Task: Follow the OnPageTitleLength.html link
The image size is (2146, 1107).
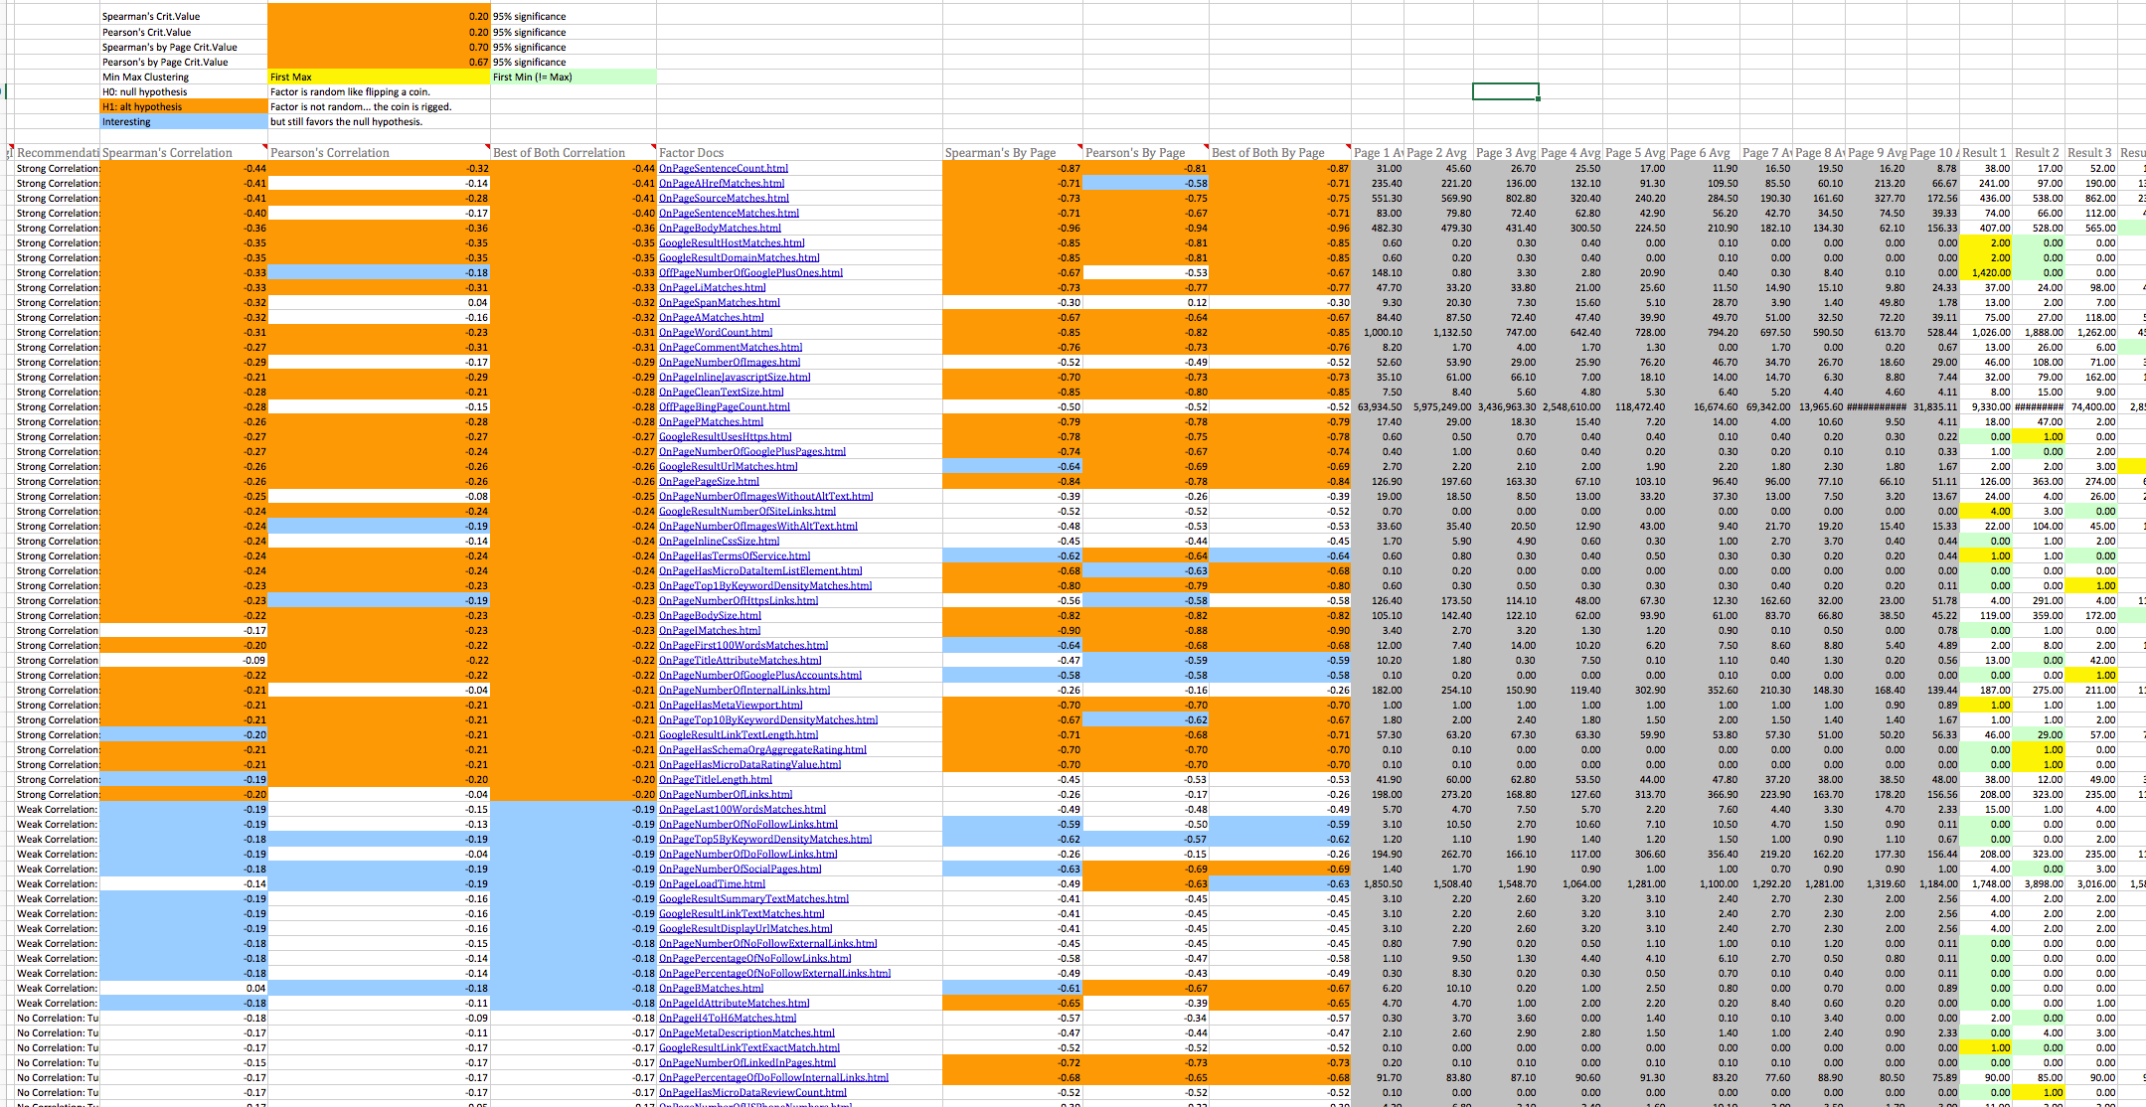Action: (715, 779)
